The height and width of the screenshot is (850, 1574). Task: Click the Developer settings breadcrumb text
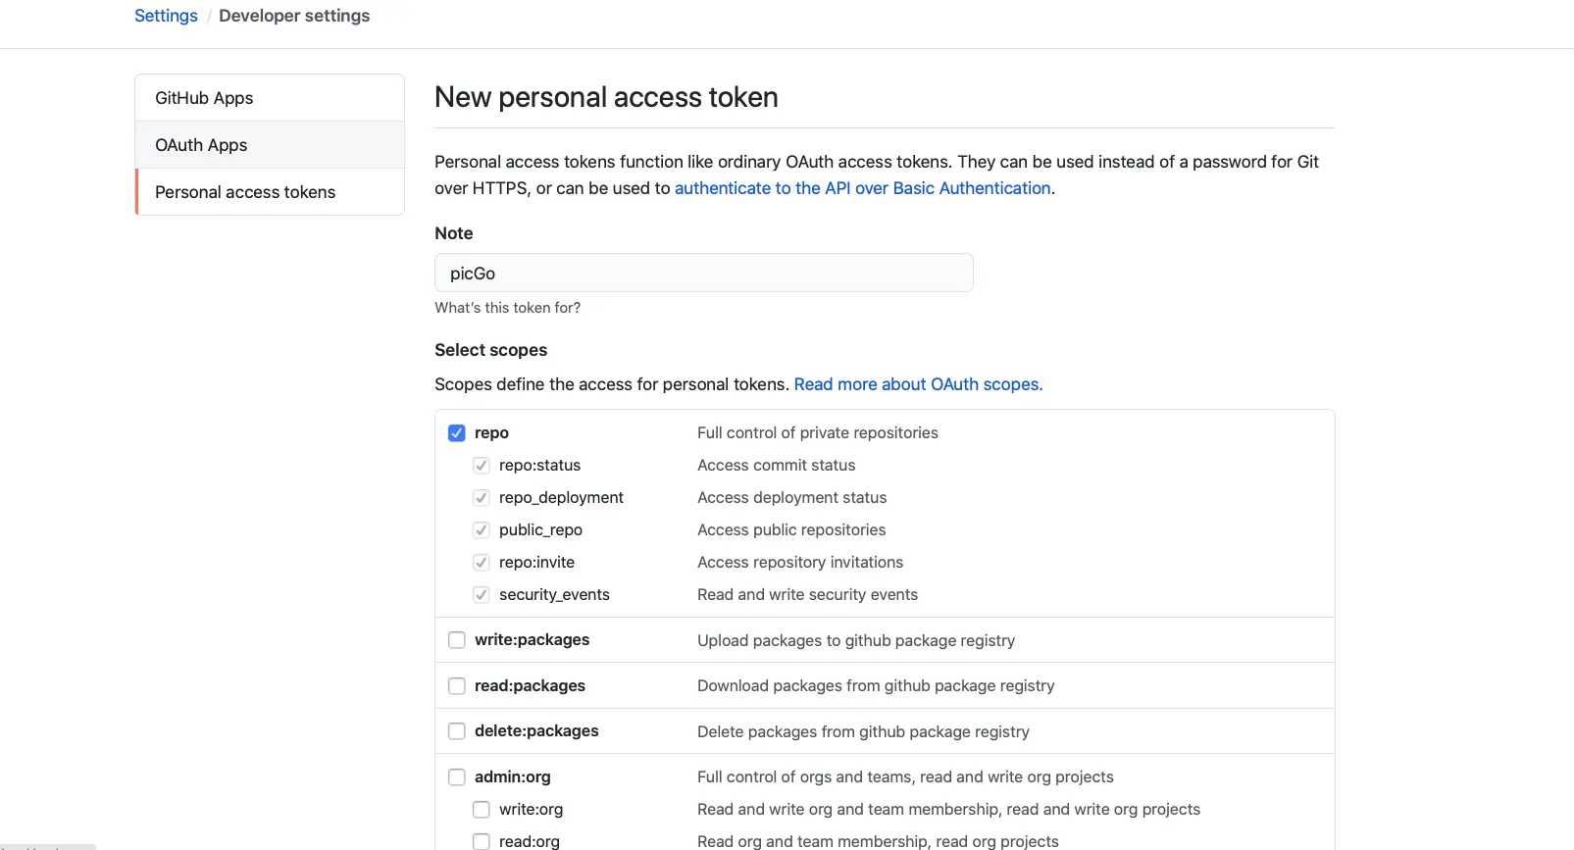[x=294, y=16]
